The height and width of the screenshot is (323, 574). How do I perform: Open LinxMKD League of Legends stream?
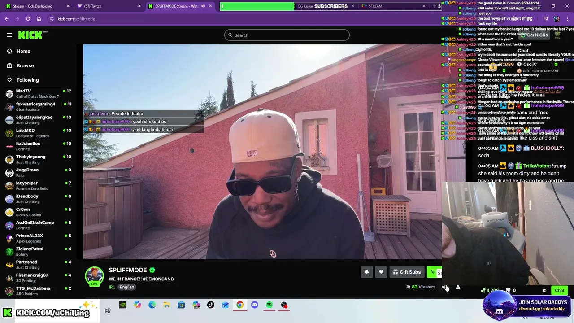coord(38,133)
